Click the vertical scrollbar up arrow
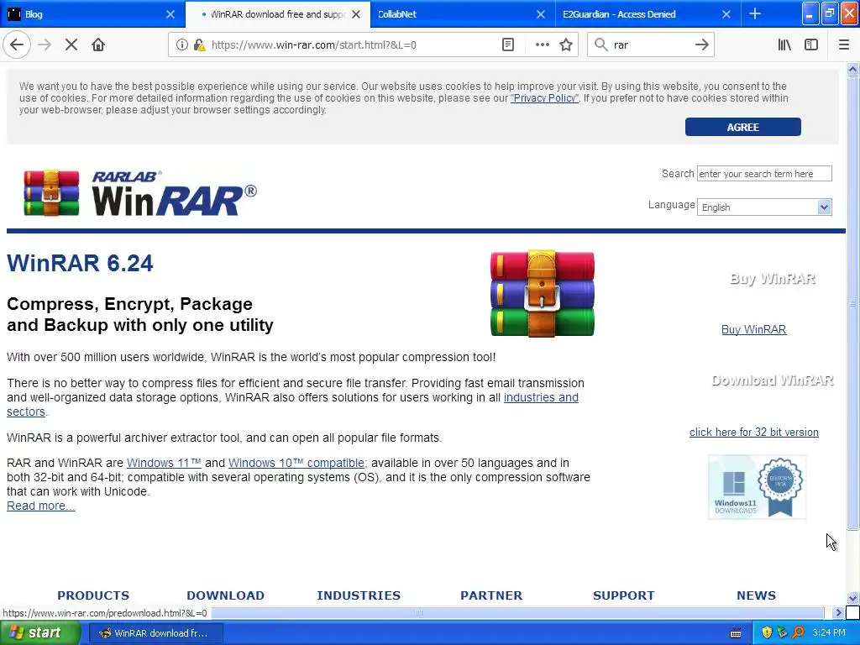860x645 pixels. 852,69
